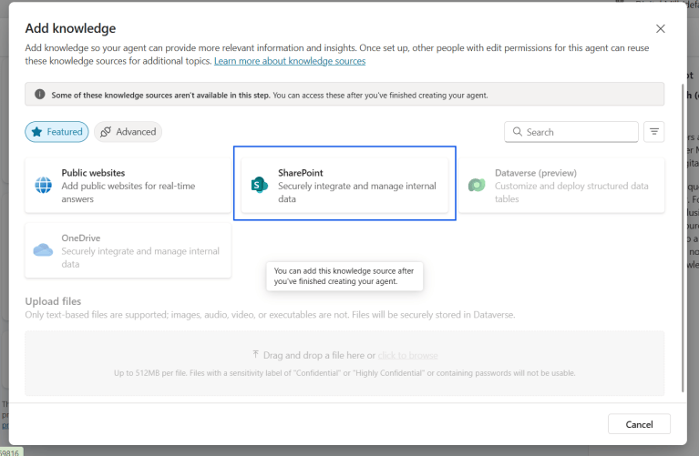Click the 'click to browse' upload link
Viewport: 699px width, 456px height.
click(408, 355)
